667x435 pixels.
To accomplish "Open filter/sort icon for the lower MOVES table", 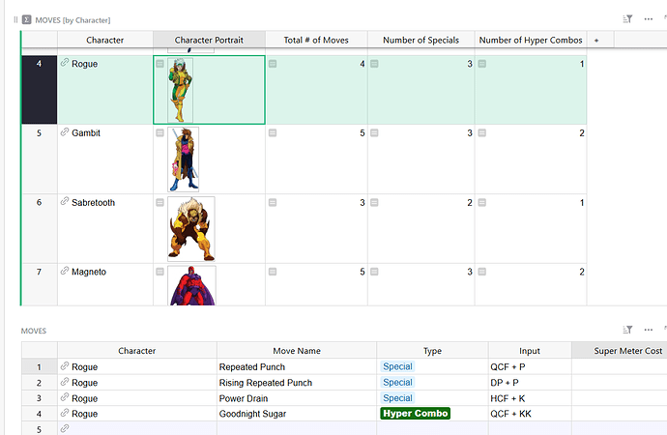I will (x=627, y=330).
